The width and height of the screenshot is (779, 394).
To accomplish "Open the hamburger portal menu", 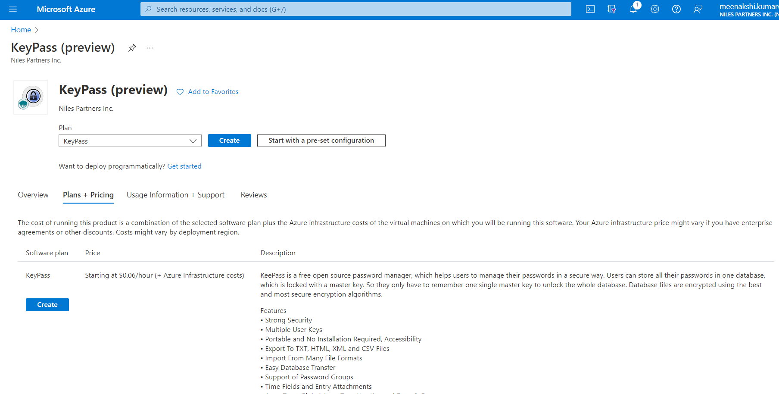I will [x=13, y=9].
